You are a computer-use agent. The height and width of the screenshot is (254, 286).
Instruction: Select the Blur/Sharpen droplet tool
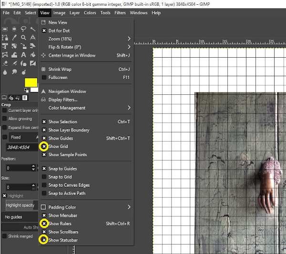(x=5, y=72)
